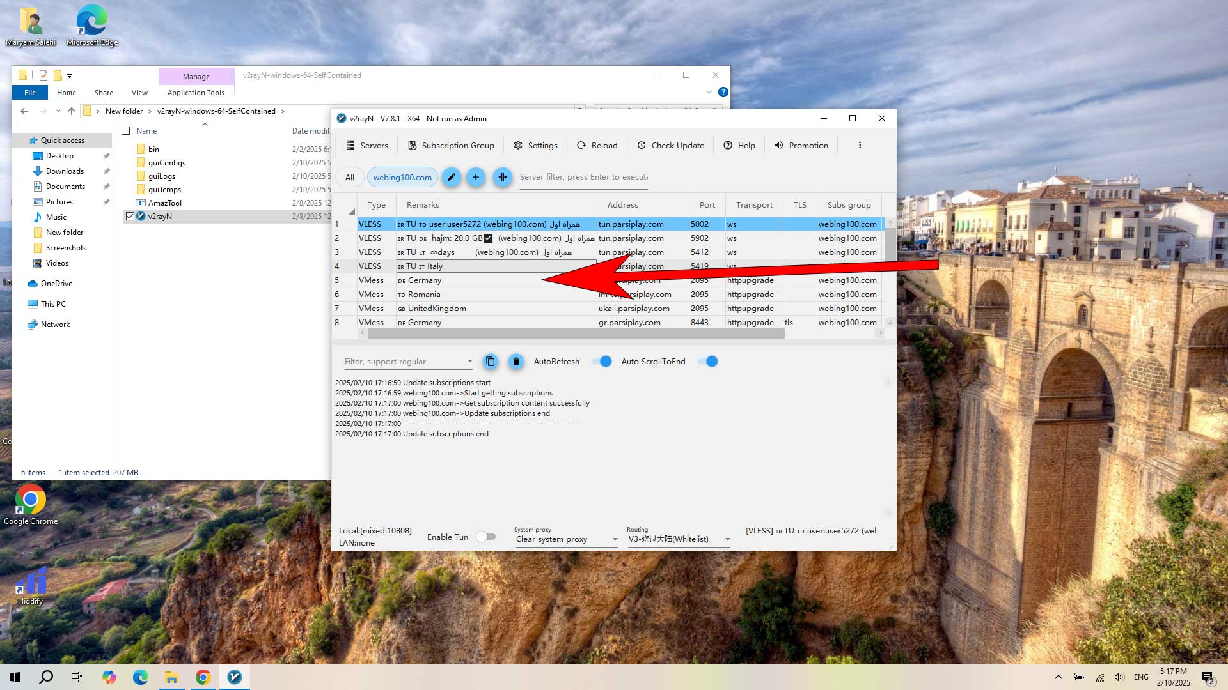
Task: Open the notification center icon
Action: pos(1208,678)
